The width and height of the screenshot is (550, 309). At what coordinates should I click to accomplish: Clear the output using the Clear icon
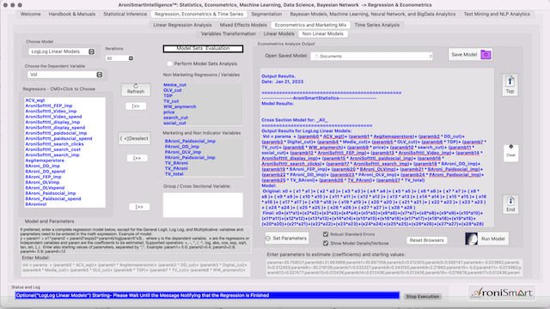(x=510, y=147)
